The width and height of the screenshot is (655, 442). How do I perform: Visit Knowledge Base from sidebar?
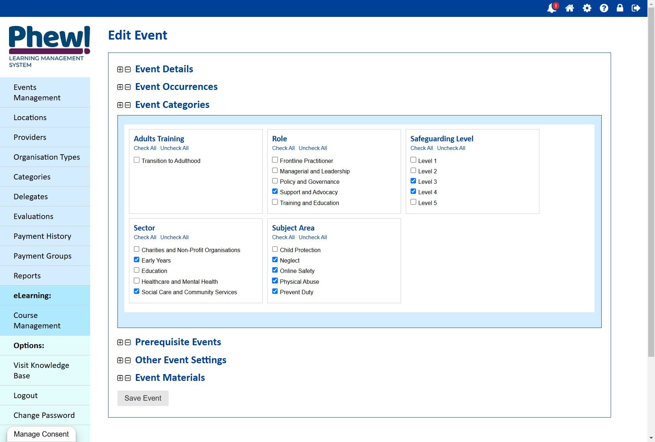click(x=45, y=370)
